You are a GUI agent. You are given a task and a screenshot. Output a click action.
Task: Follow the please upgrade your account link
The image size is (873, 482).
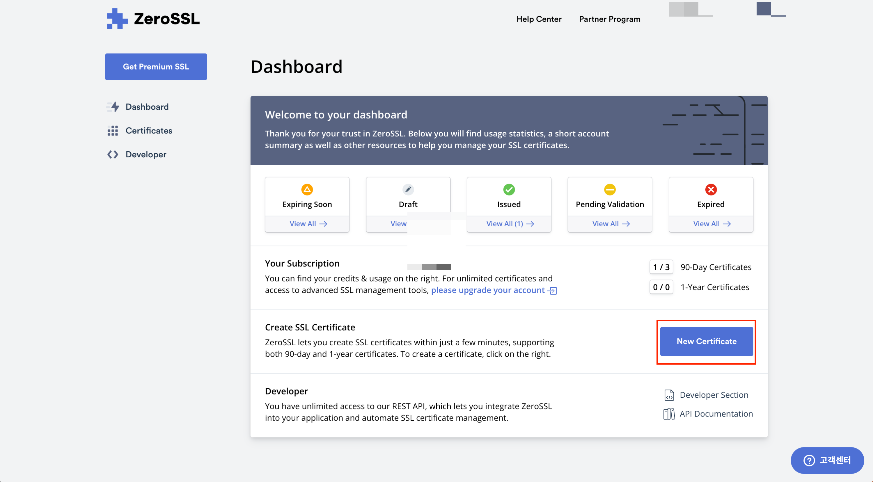(488, 290)
